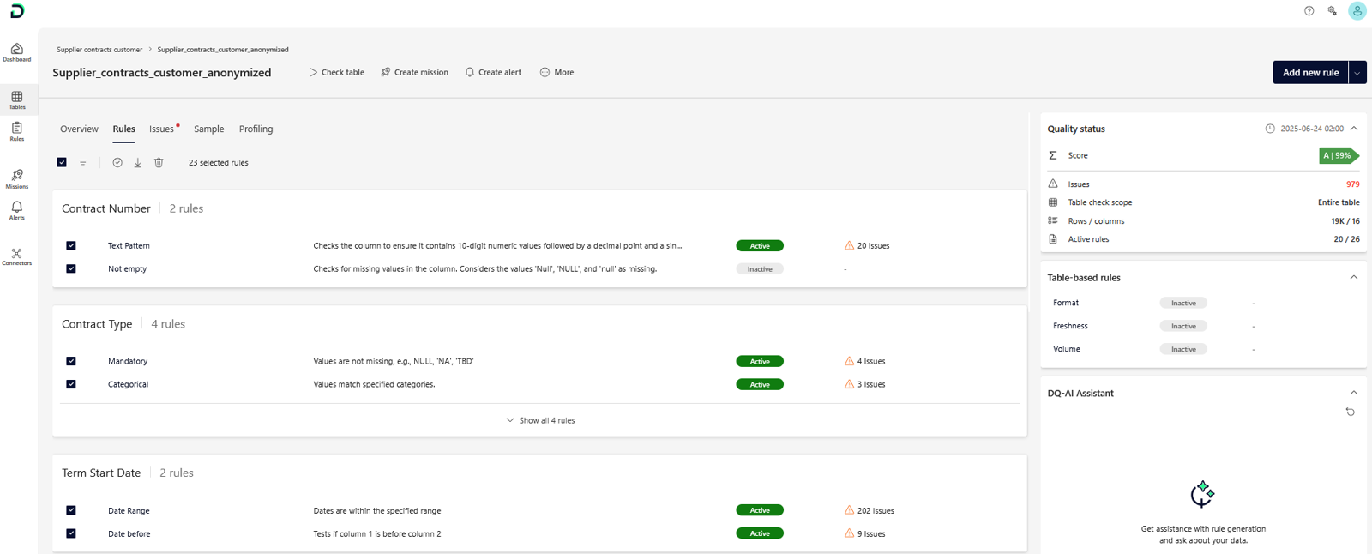Image resolution: width=1372 pixels, height=554 pixels.
Task: Deselect all rules with header checkbox
Action: tap(62, 162)
